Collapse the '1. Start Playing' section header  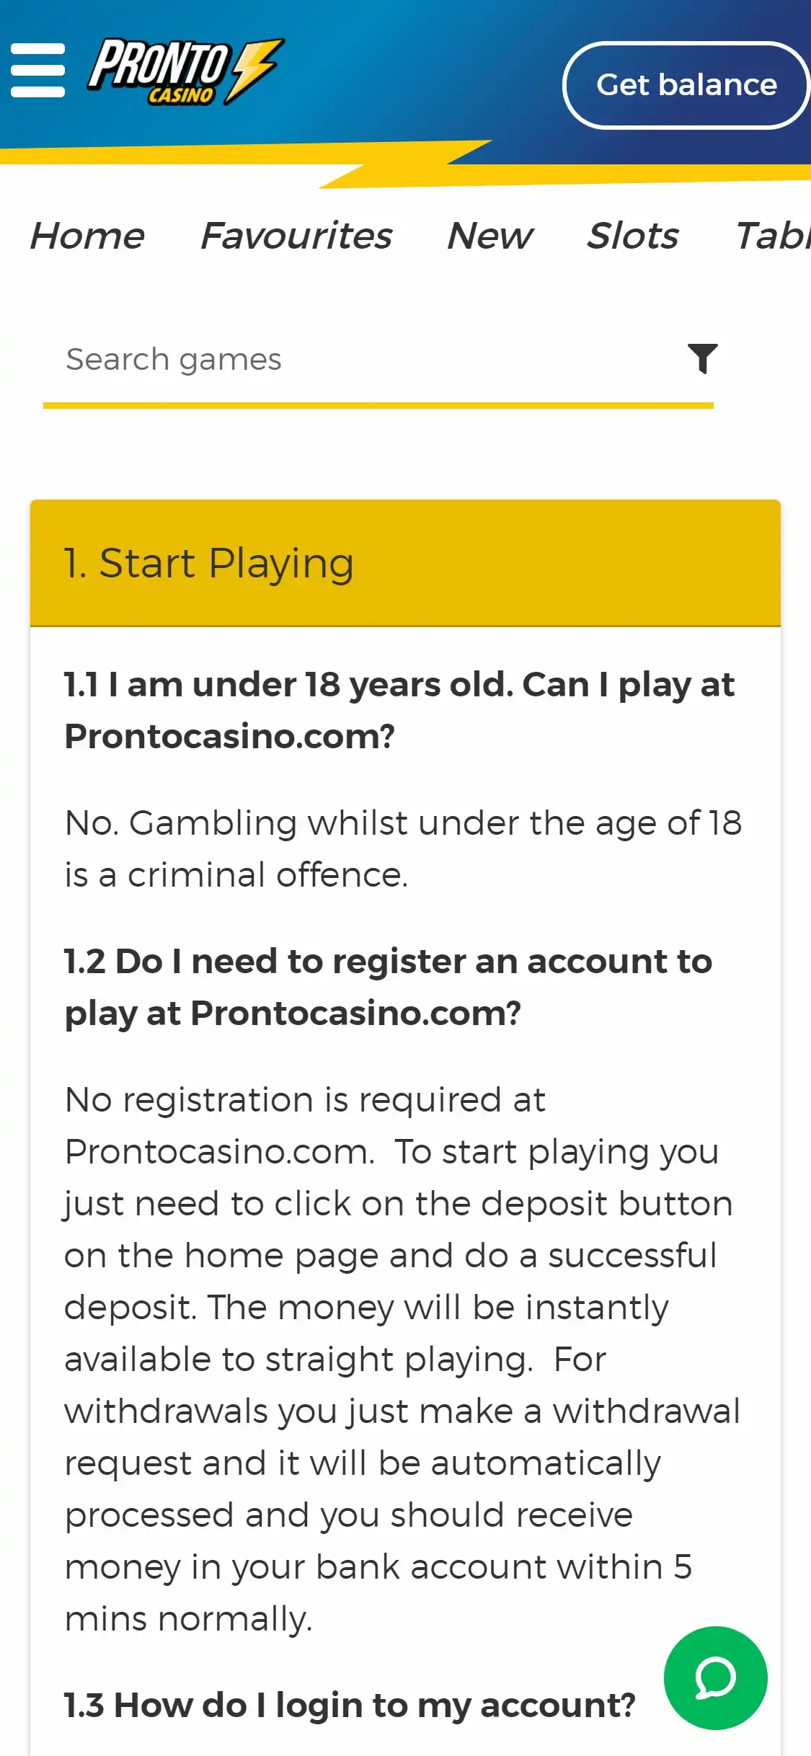405,563
